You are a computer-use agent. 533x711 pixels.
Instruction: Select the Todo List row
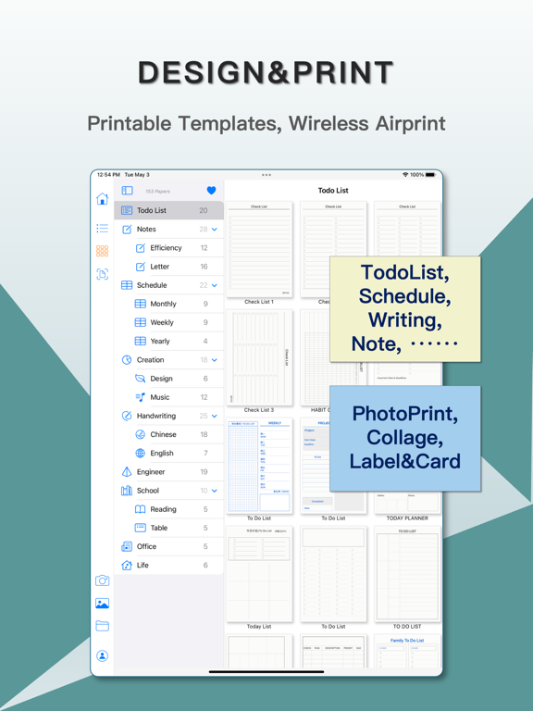click(168, 210)
